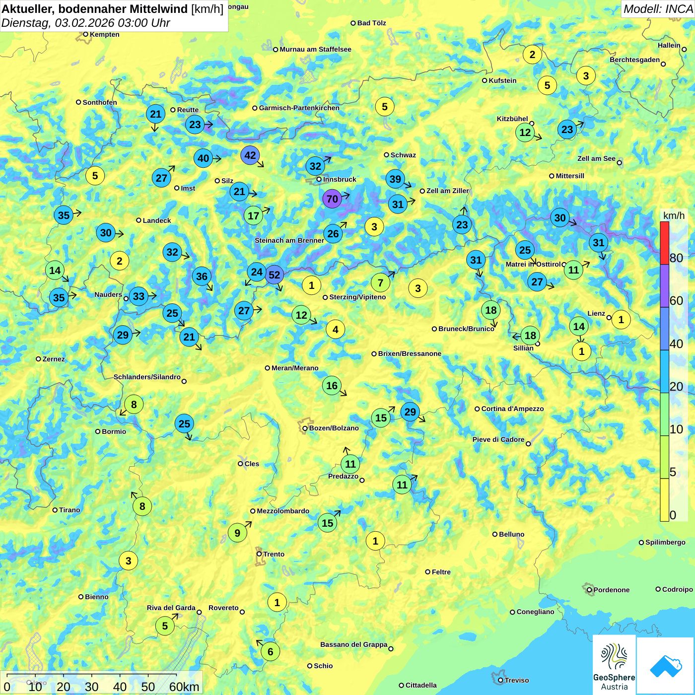Click the distance scale bar
The width and height of the screenshot is (695, 695).
tap(101, 683)
